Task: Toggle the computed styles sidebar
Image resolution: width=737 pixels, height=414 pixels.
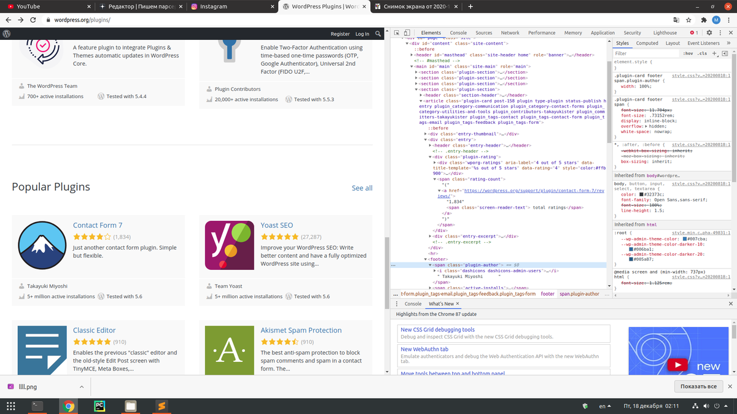Action: click(x=725, y=53)
